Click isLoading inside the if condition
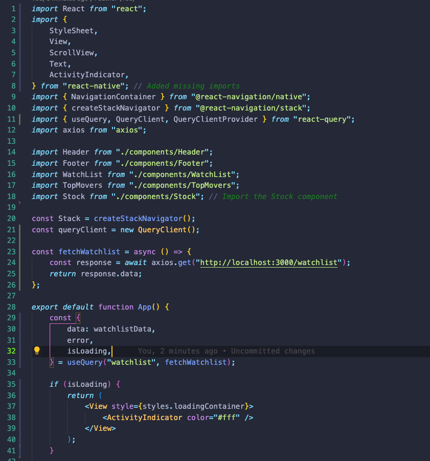 tap(87, 384)
